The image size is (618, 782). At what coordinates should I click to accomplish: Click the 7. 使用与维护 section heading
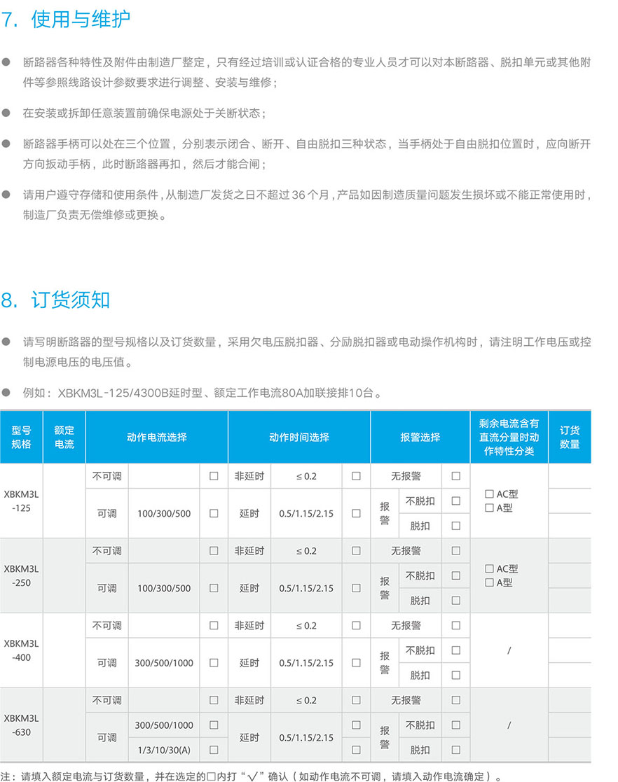pos(66,20)
